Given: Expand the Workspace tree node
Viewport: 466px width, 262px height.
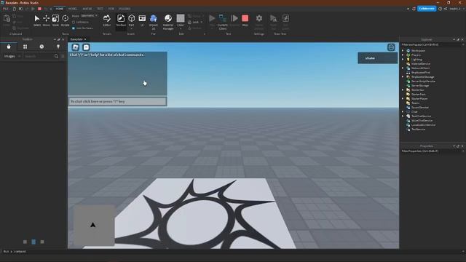Looking at the screenshot, I should pyautogui.click(x=403, y=50).
